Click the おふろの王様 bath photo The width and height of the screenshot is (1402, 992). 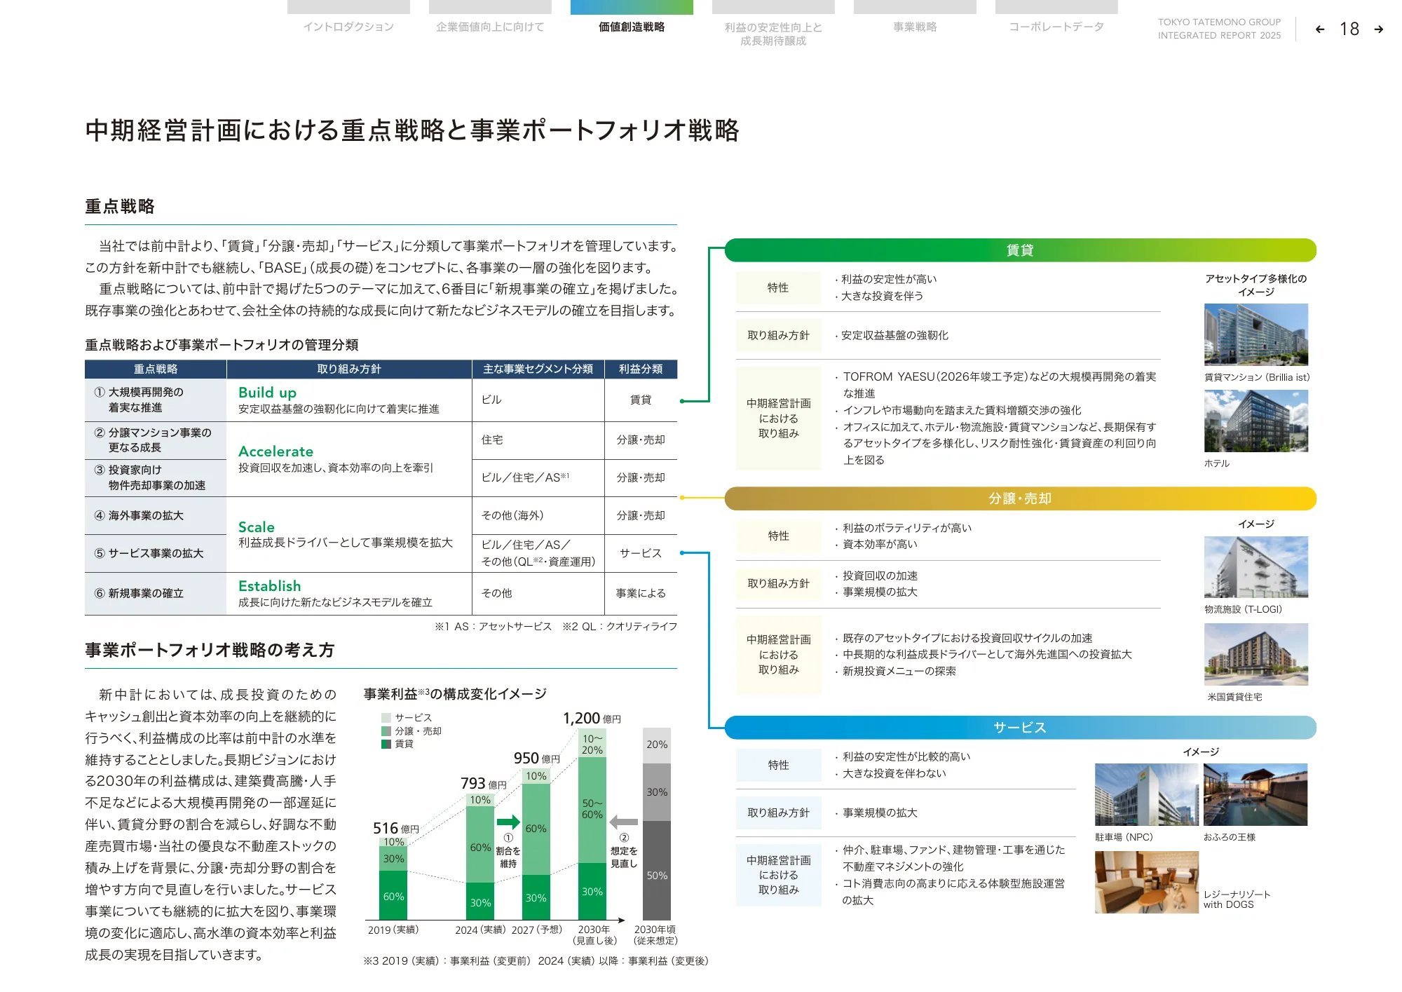coord(1255,794)
